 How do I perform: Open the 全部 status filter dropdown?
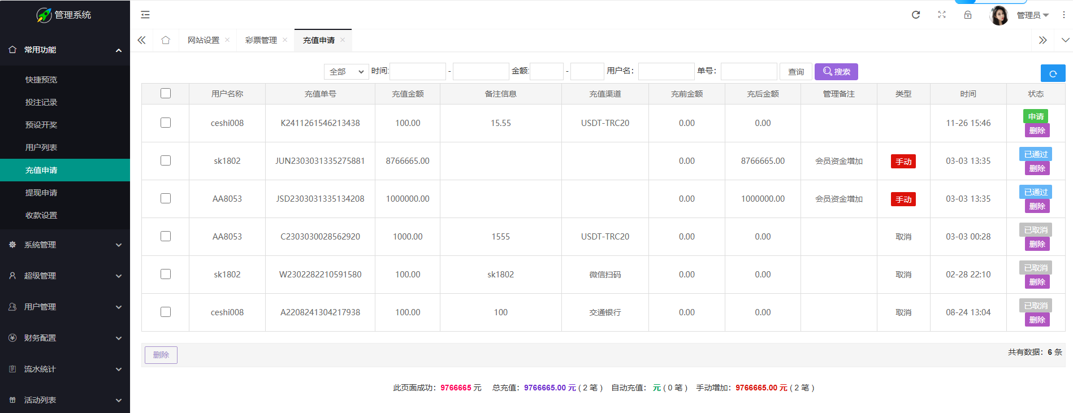pos(346,72)
